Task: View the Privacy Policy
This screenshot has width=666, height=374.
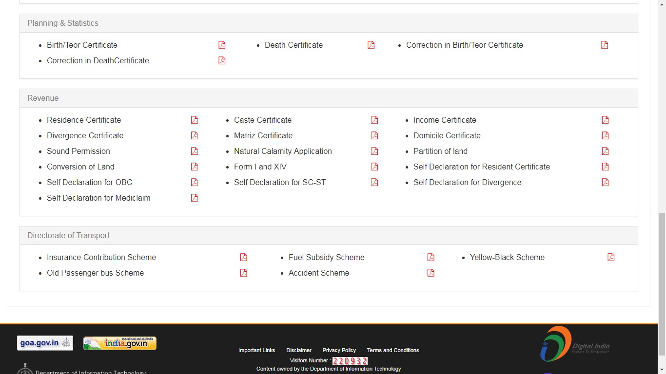Action: (339, 350)
